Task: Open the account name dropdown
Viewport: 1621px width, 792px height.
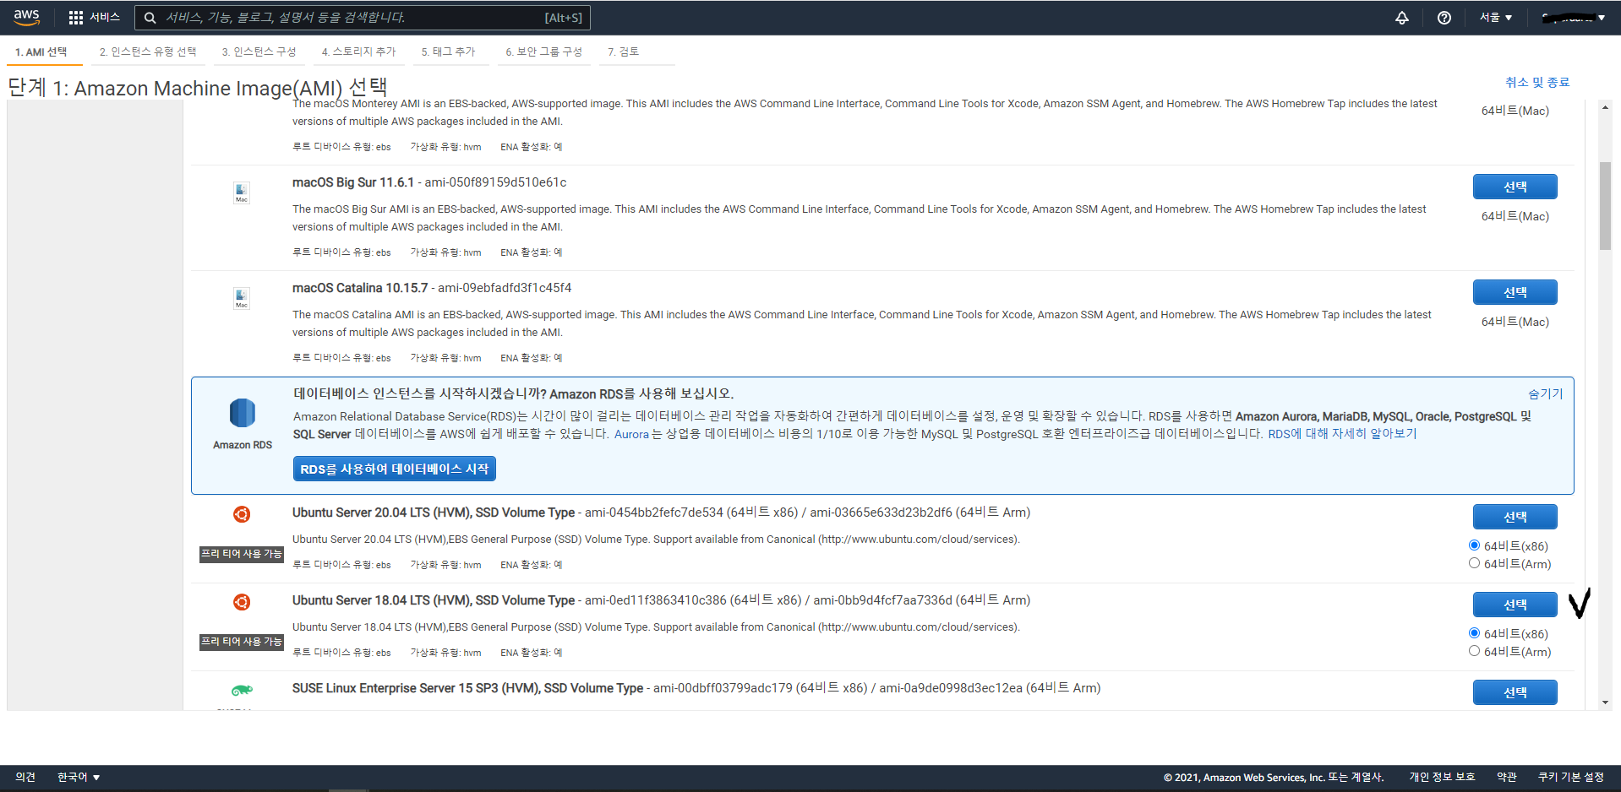Action: coord(1573,18)
